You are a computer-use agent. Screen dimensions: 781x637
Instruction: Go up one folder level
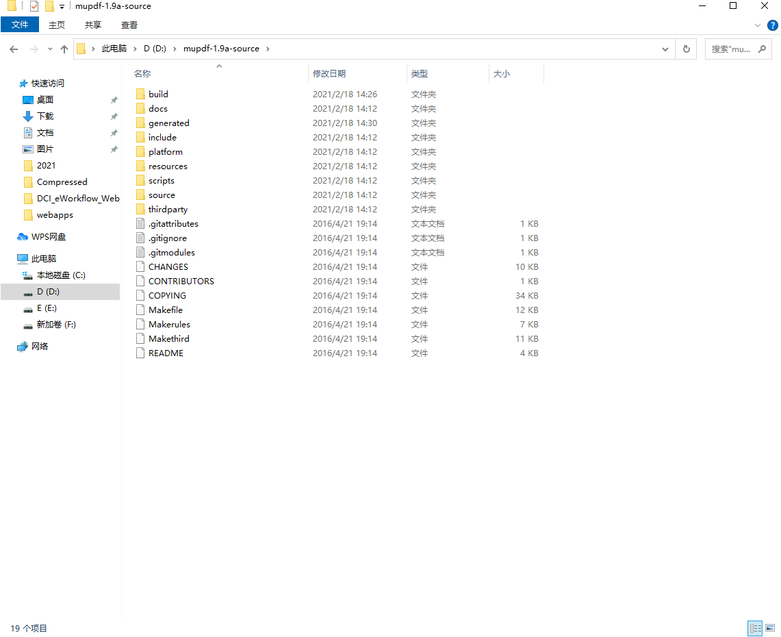coord(64,49)
